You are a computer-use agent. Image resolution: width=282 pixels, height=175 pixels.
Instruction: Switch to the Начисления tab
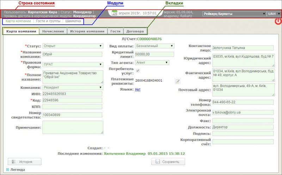click(x=53, y=31)
